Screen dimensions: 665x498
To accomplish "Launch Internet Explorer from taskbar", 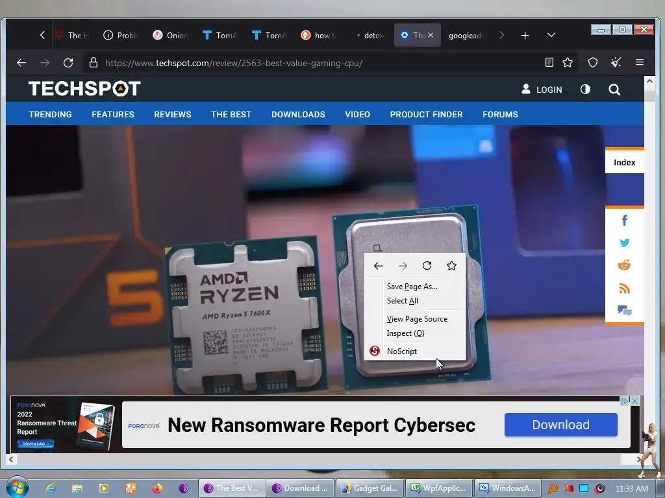I will (51, 488).
